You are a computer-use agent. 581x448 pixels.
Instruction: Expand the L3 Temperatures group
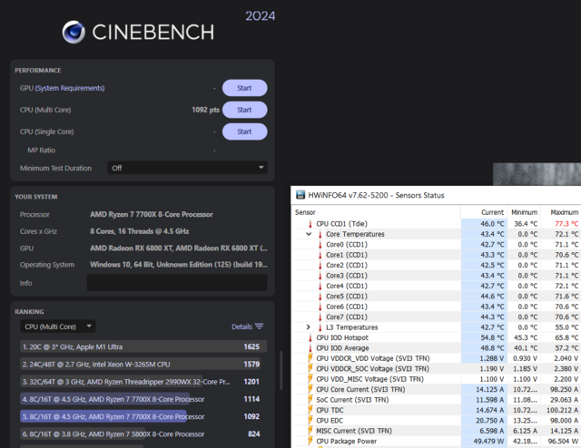[309, 326]
